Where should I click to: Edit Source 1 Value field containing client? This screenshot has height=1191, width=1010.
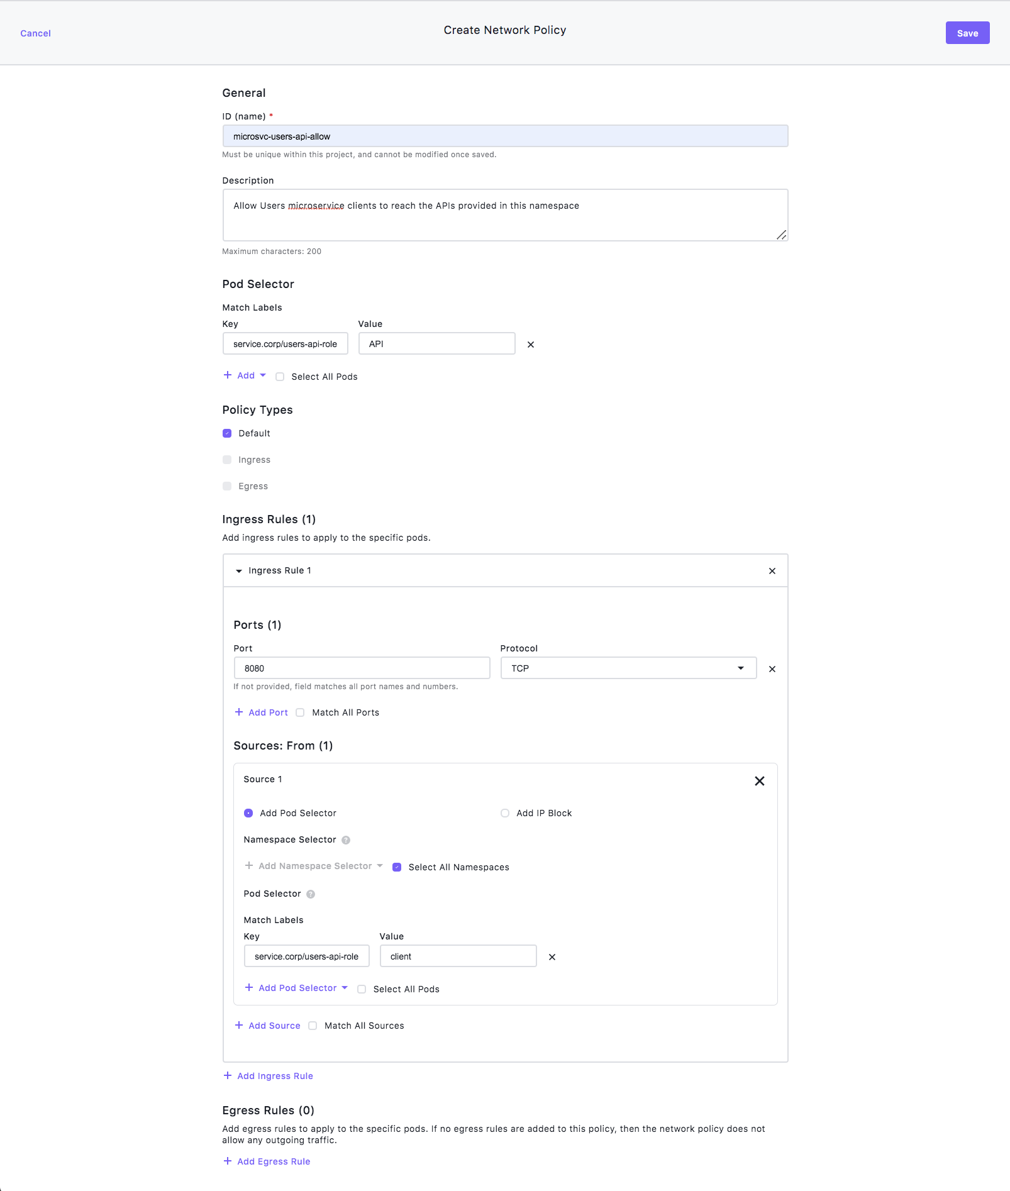click(x=458, y=956)
